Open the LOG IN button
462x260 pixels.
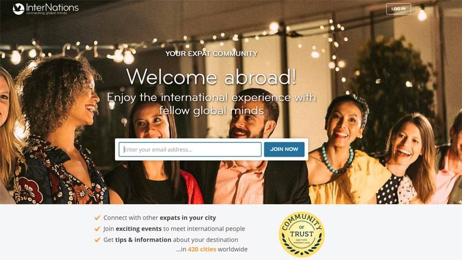tap(398, 9)
